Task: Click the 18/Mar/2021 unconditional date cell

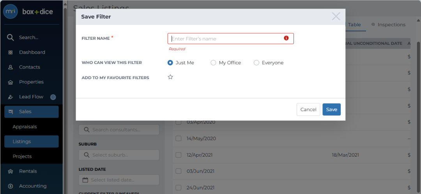Action: pos(345,155)
